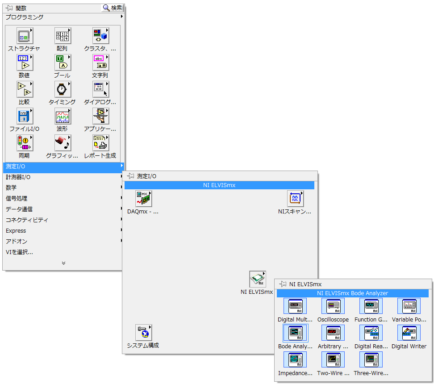This screenshot has width=434, height=384.
Task: Expand the 数学 category
Action: point(63,188)
